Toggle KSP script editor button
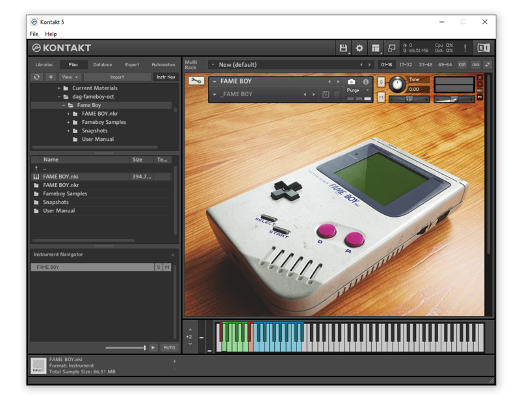Image resolution: width=520 pixels, height=407 pixels. tap(462, 65)
